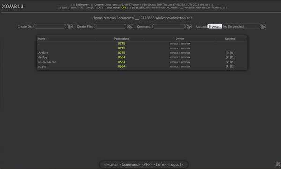Focus the Command input field
Viewport: 281px width, 169px height.
(x=169, y=27)
